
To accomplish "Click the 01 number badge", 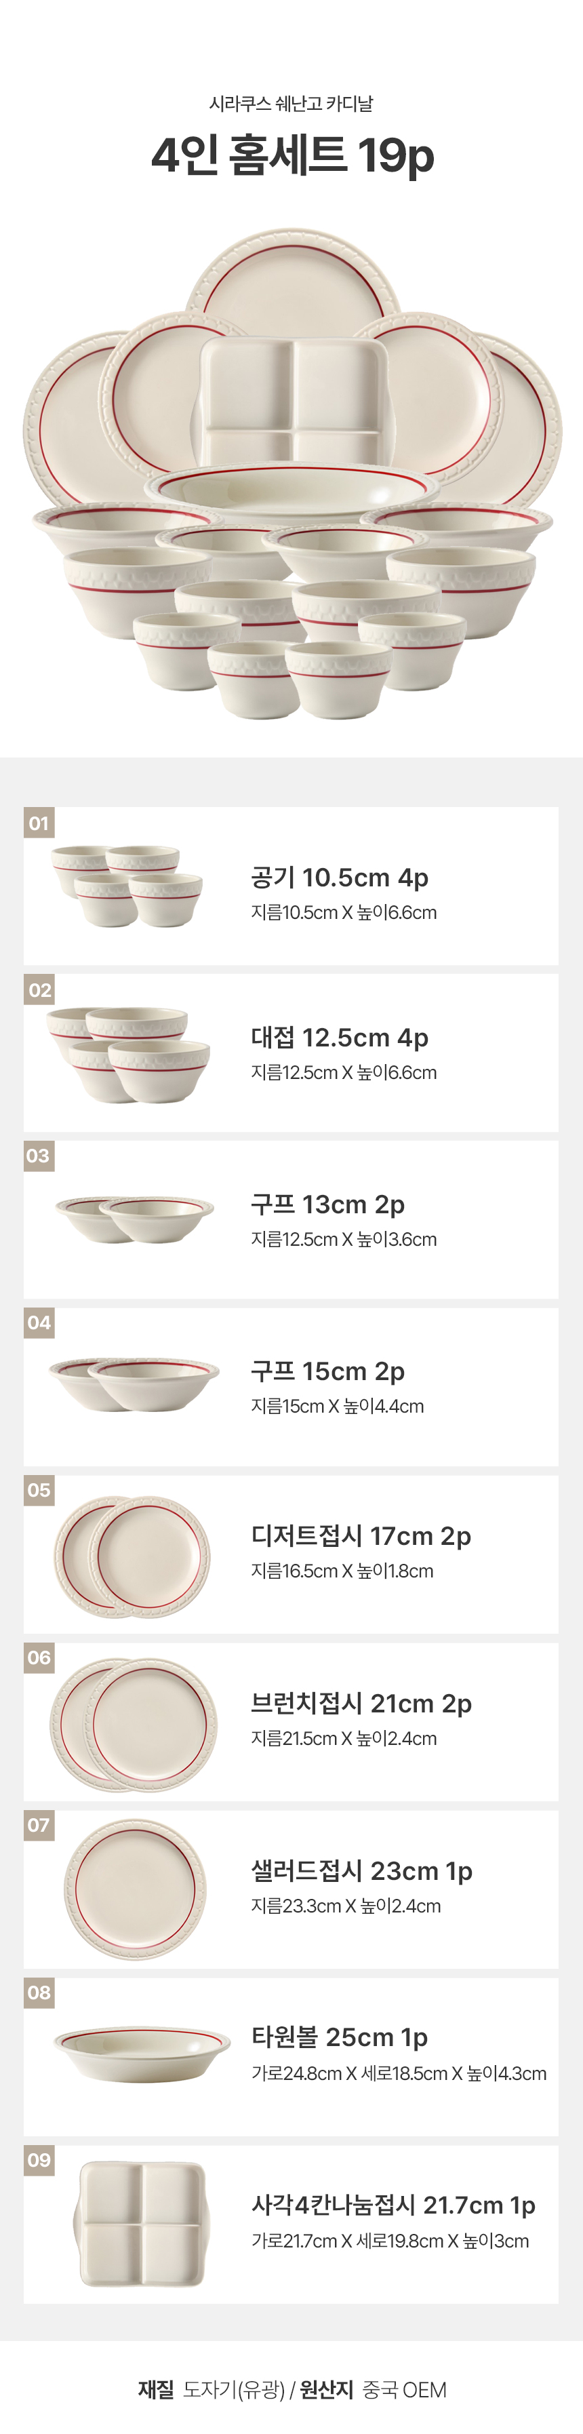I will (39, 822).
